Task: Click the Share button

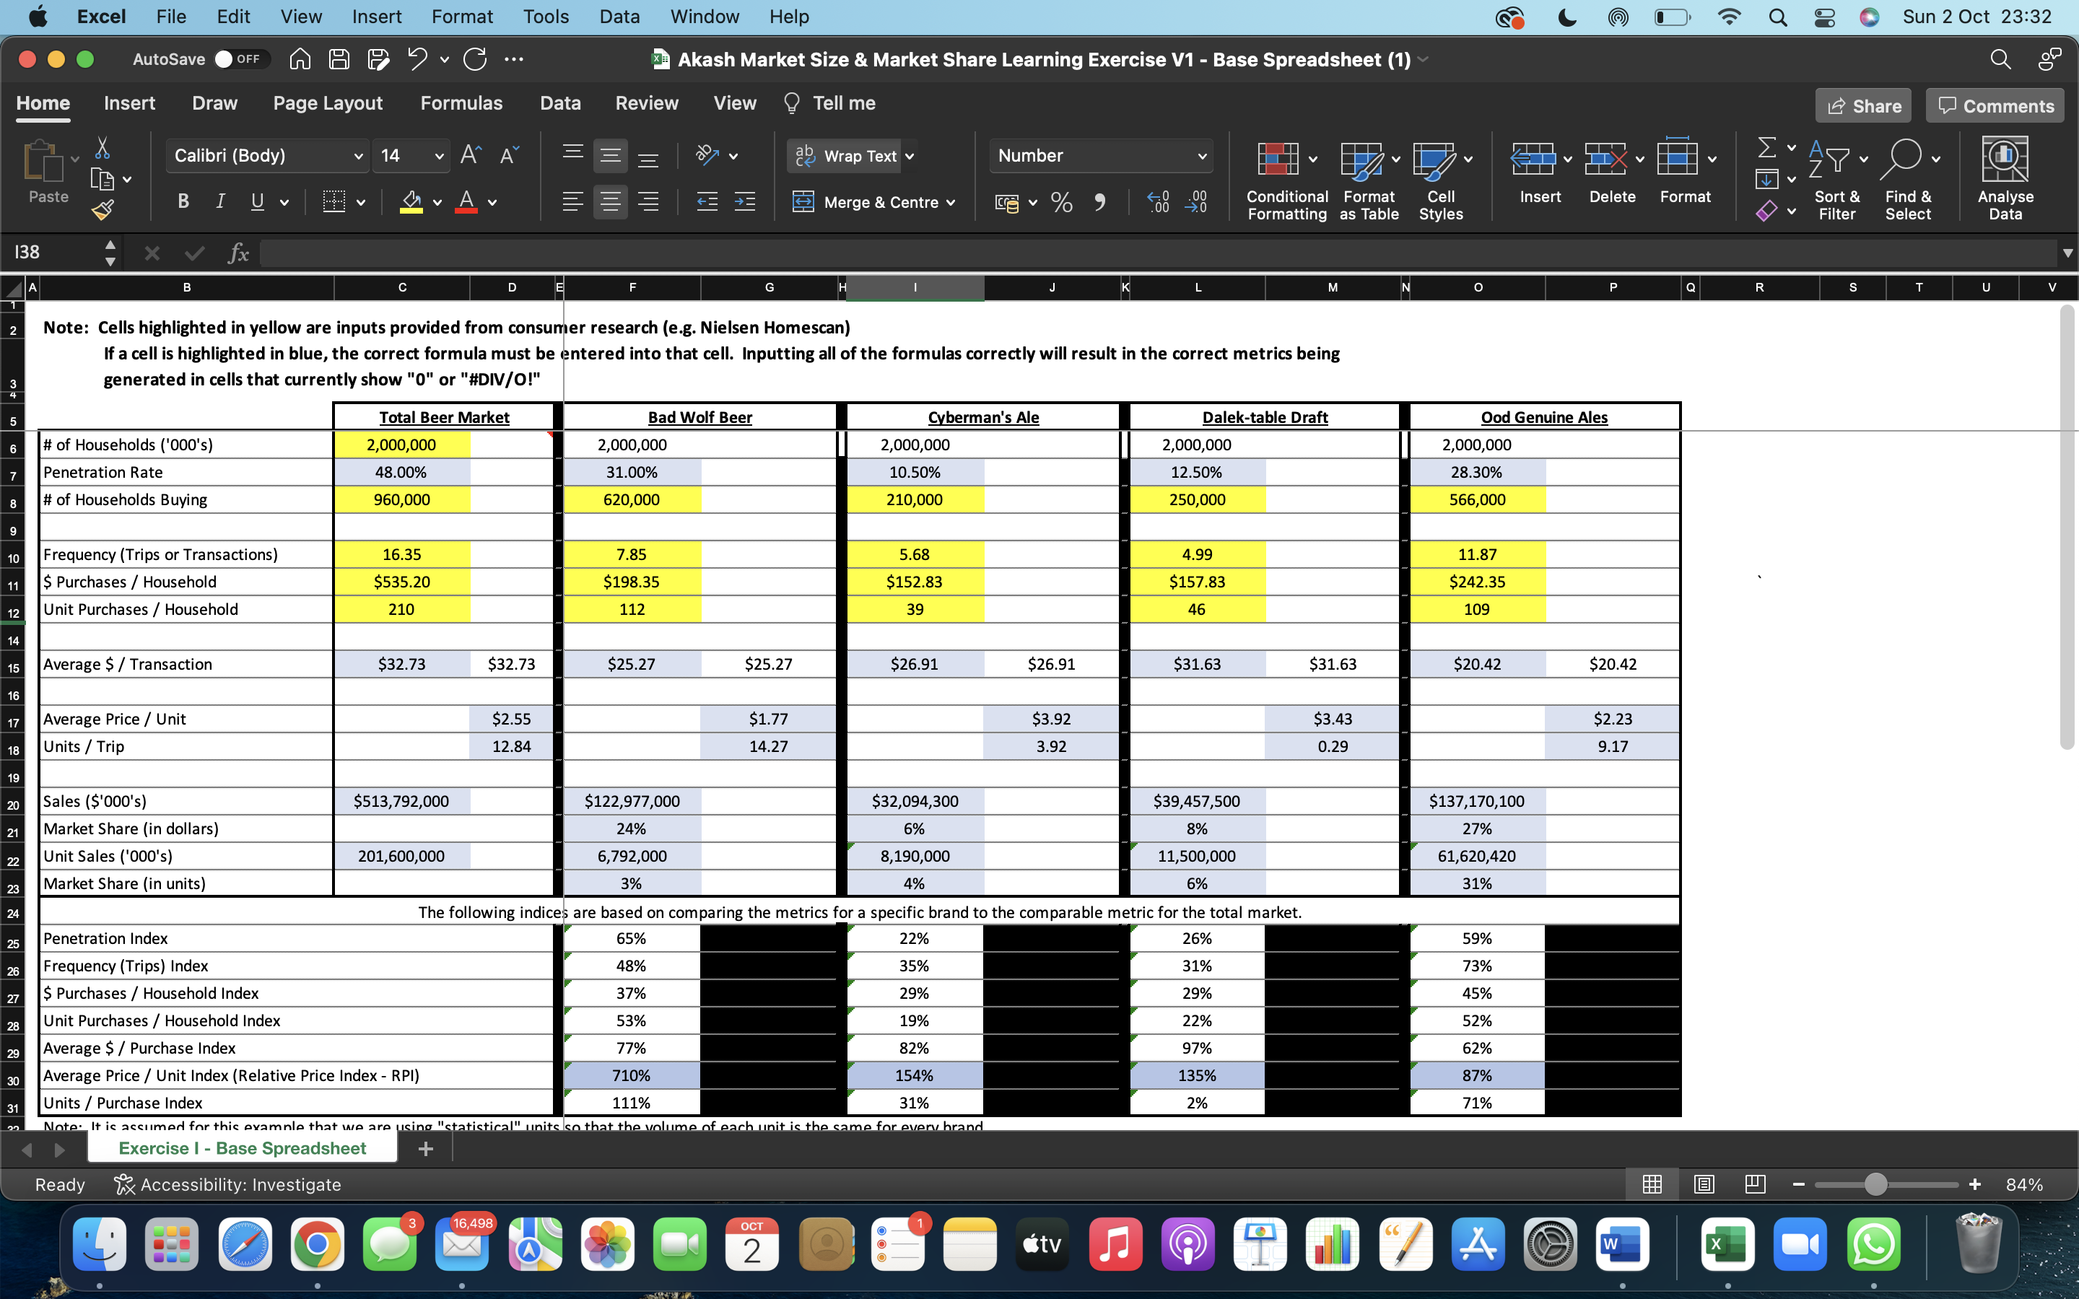Action: tap(1863, 105)
